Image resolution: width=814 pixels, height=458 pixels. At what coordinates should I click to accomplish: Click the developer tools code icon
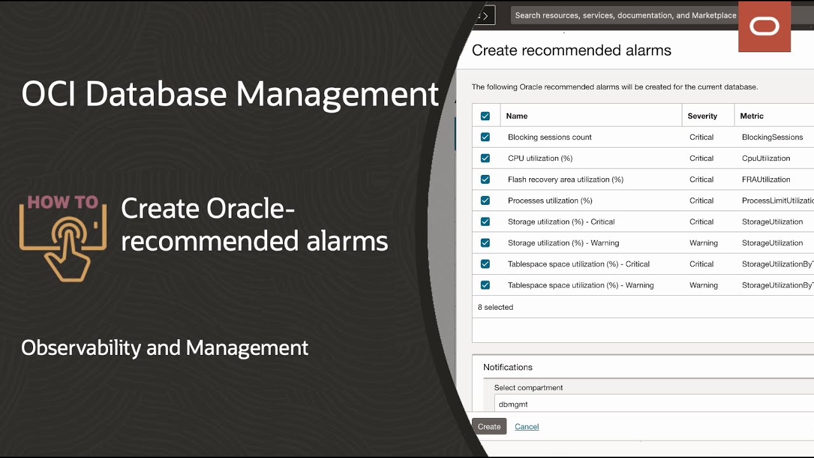(485, 15)
